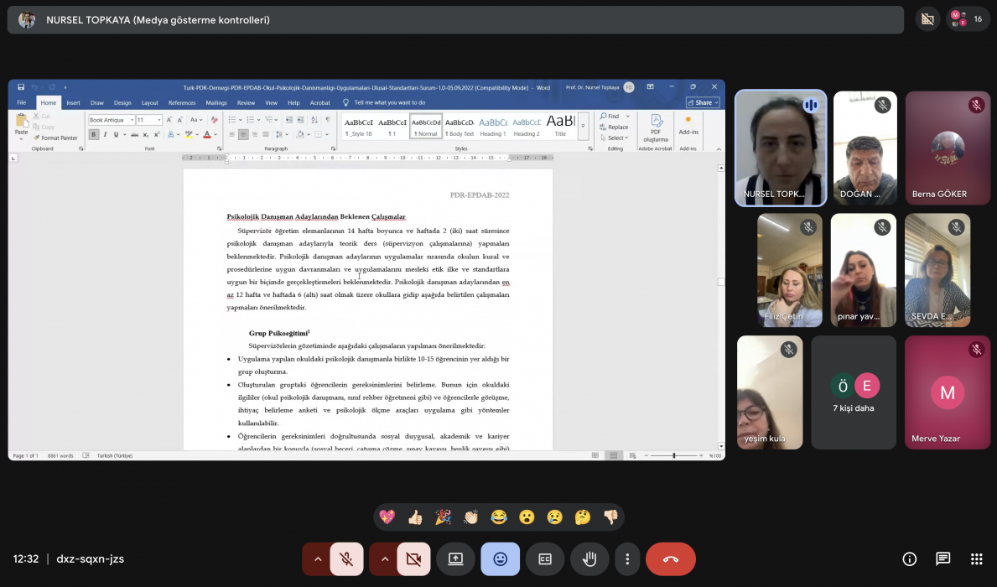The height and width of the screenshot is (587, 997).
Task: Click the red leave call button
Action: pos(670,559)
